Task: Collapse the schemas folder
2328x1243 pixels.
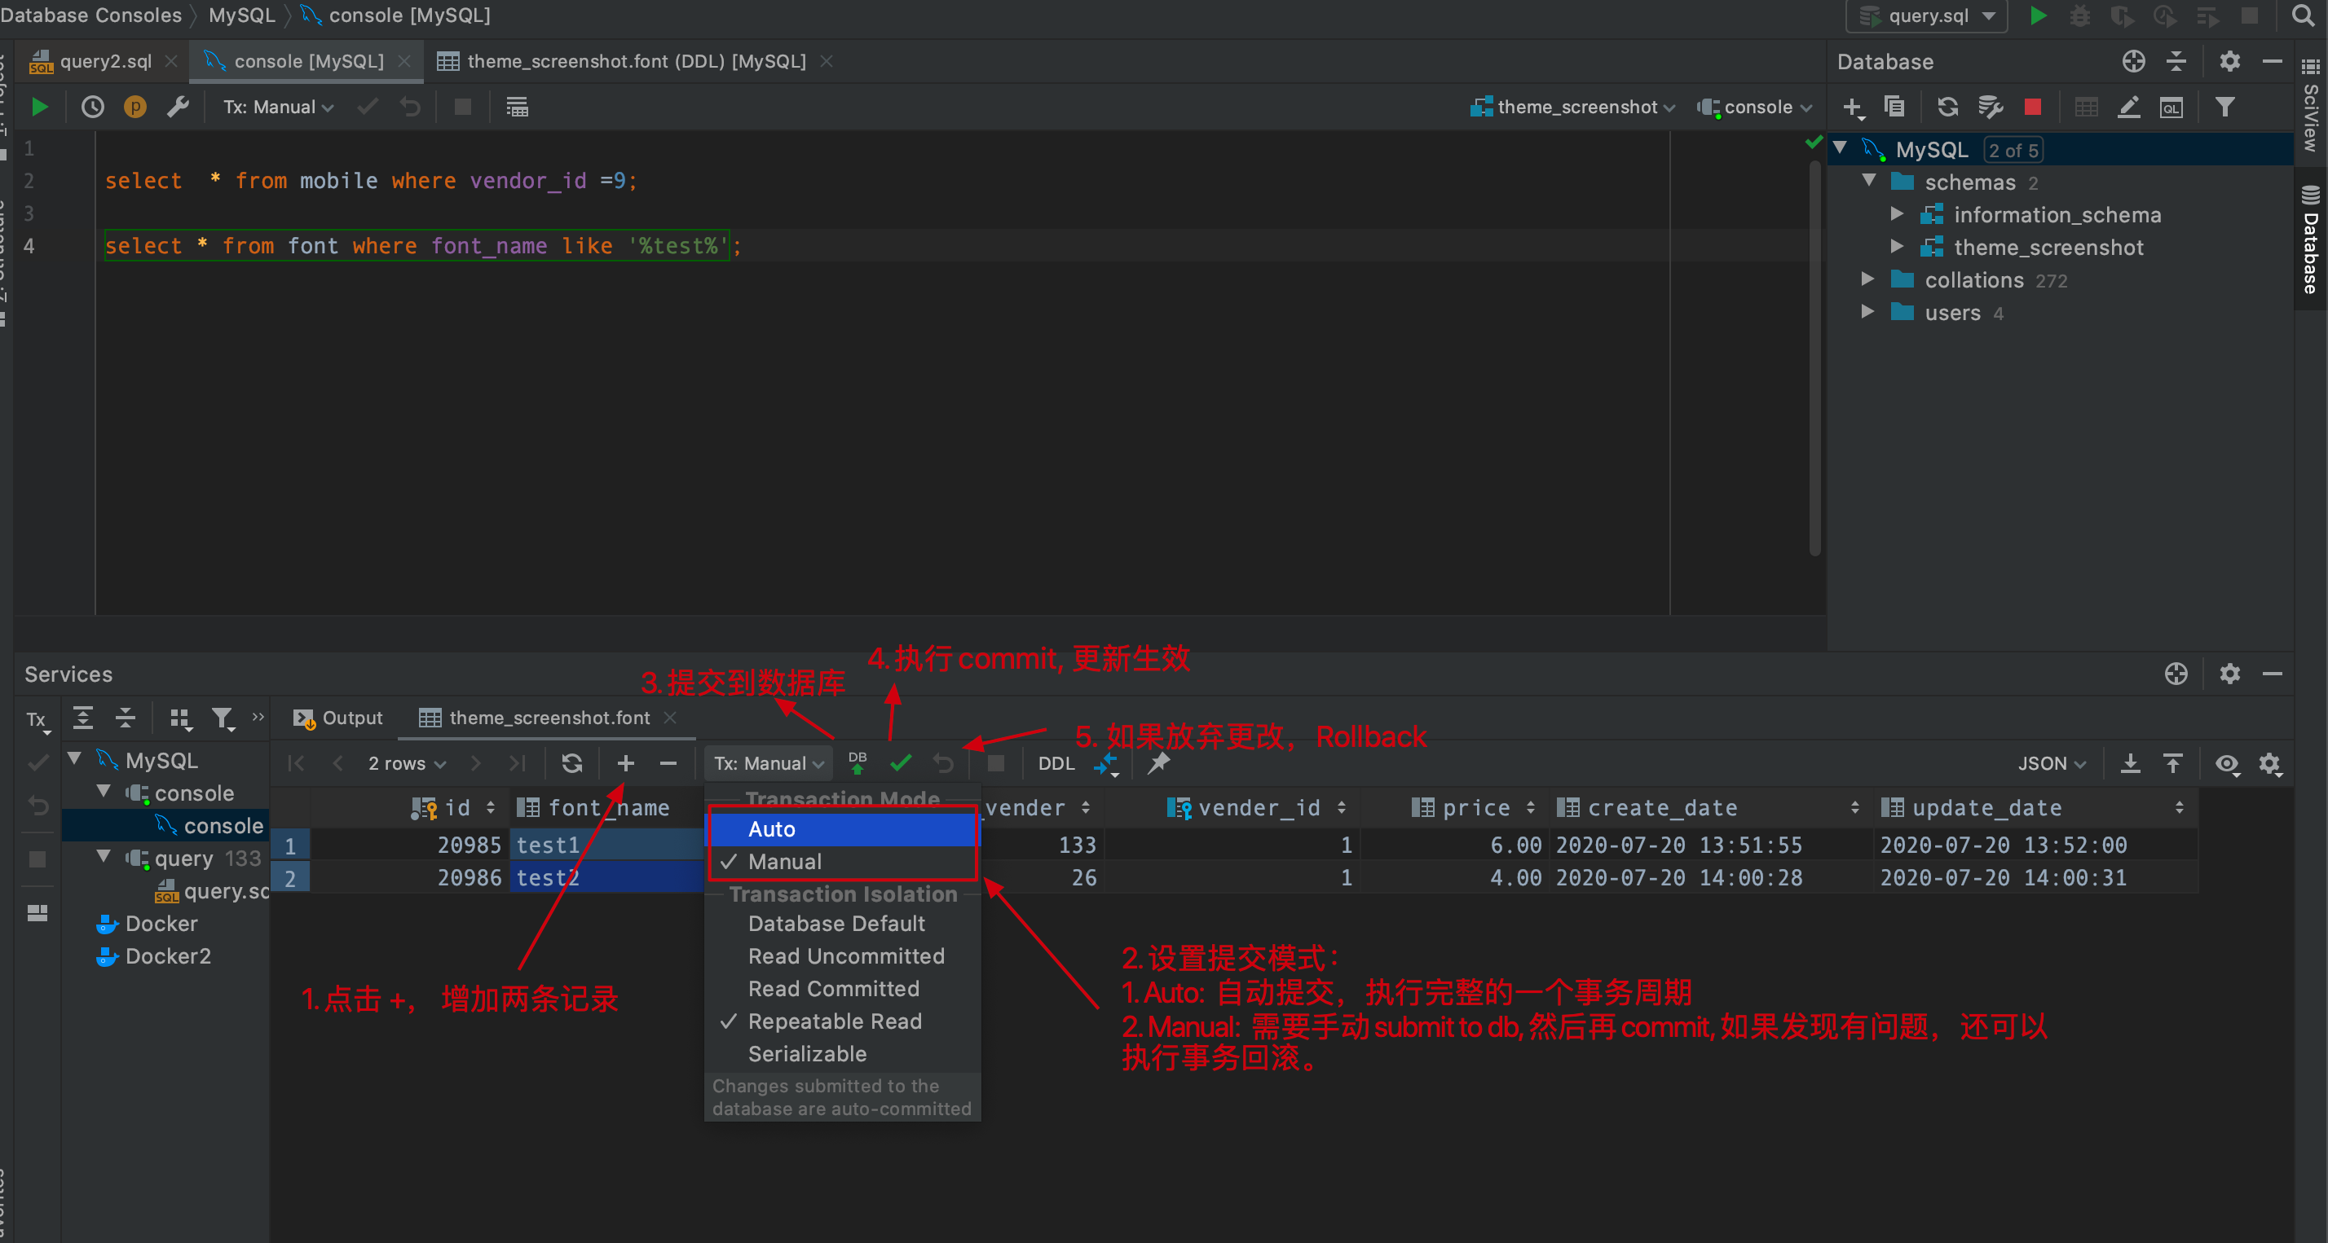Action: coord(1868,181)
